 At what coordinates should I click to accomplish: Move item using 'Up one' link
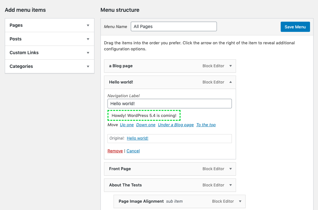[127, 125]
